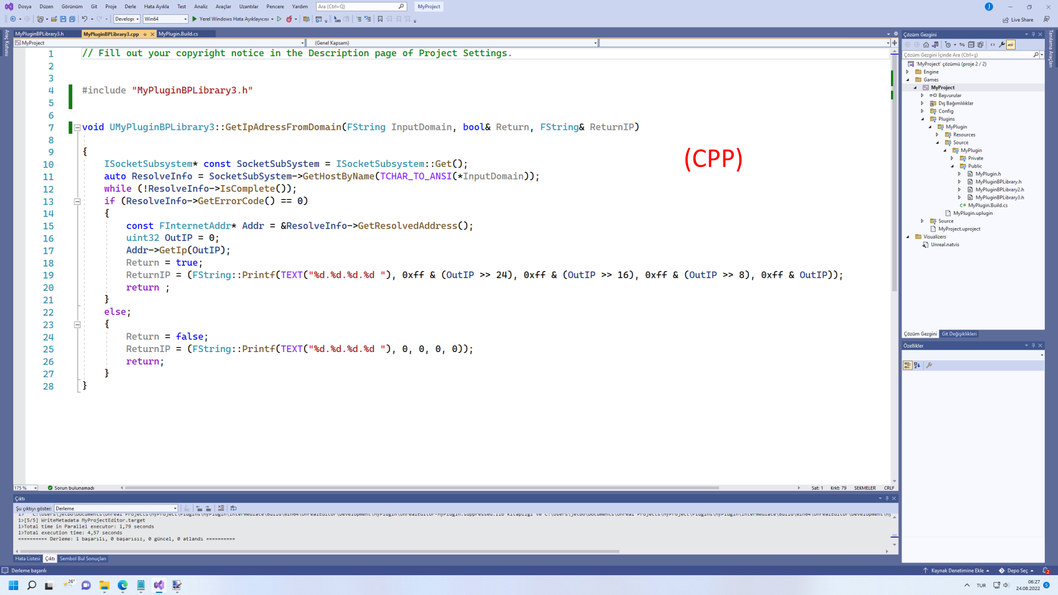Click the Clear All output icon
1058x595 pixels.
[221, 509]
